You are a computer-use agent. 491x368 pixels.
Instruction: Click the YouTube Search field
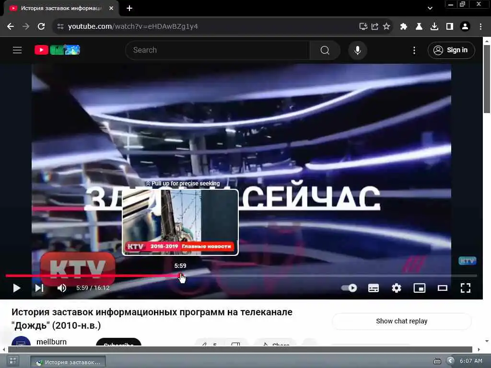tap(218, 50)
